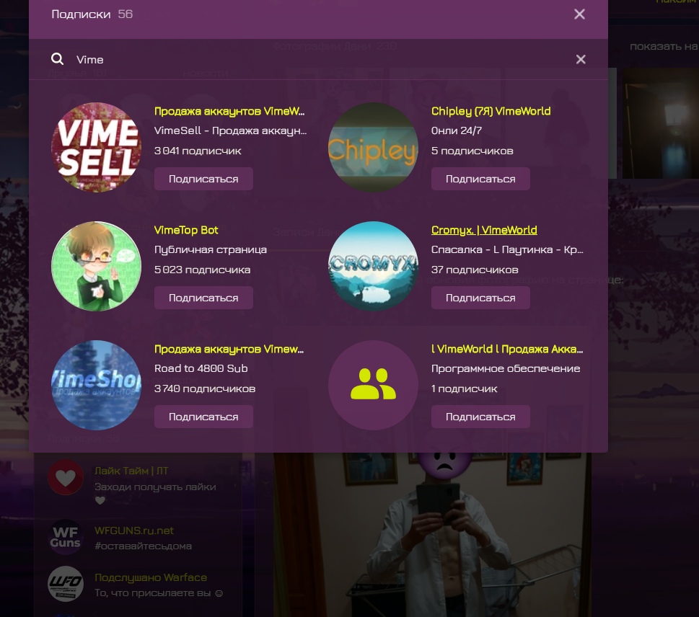Open the Chipley group avatar
The height and width of the screenshot is (617, 699).
click(373, 147)
